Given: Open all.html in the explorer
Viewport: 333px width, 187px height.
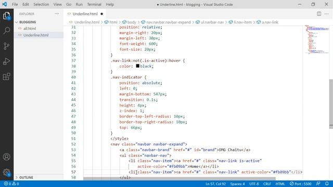Looking at the screenshot, I should (x=30, y=29).
